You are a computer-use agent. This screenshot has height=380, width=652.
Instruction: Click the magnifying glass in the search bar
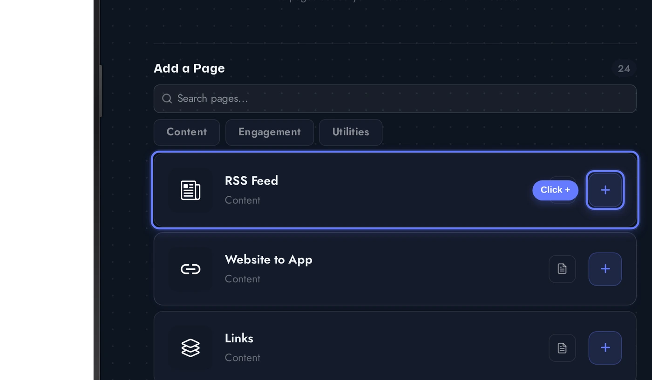pos(167,99)
